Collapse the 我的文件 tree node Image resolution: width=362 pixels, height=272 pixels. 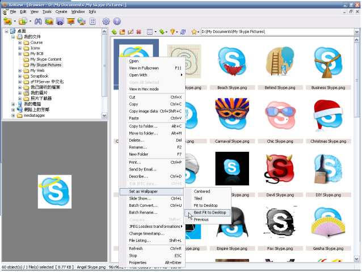click(13, 37)
